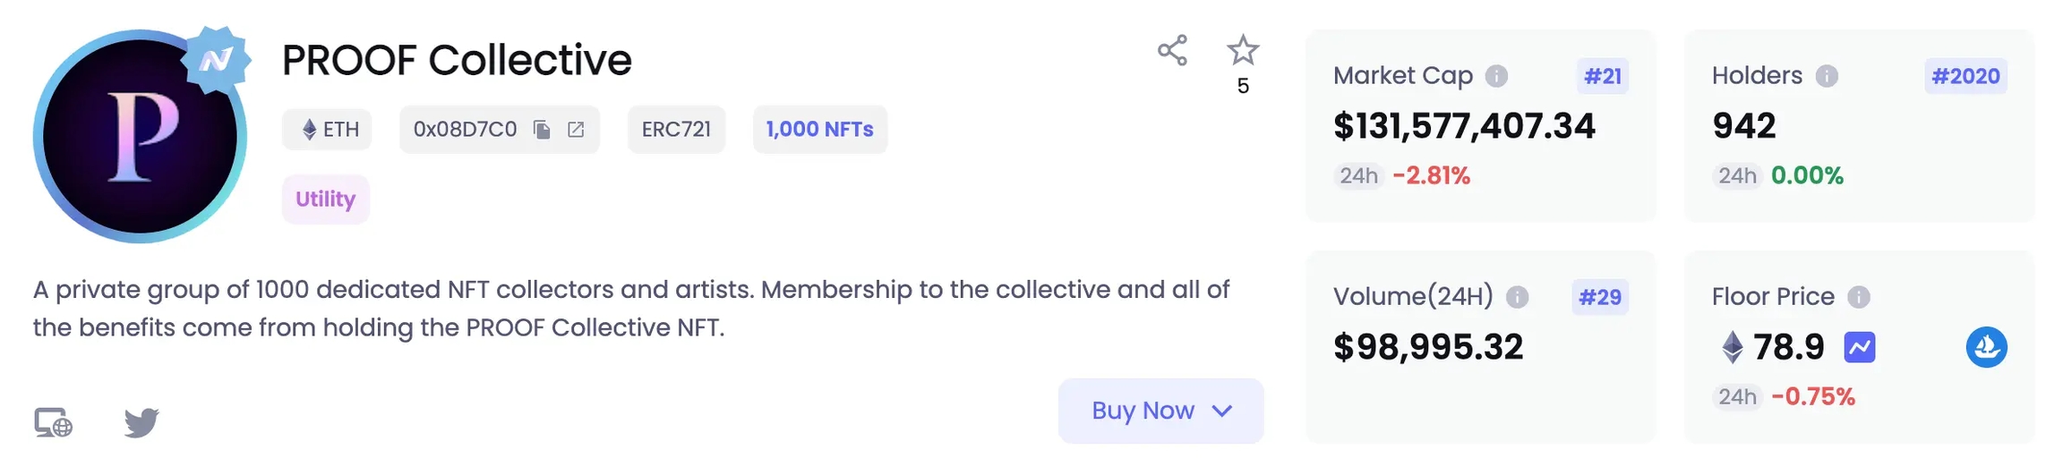The height and width of the screenshot is (475, 2063).
Task: Click the 1,000 NFTs badge
Action: (x=819, y=130)
